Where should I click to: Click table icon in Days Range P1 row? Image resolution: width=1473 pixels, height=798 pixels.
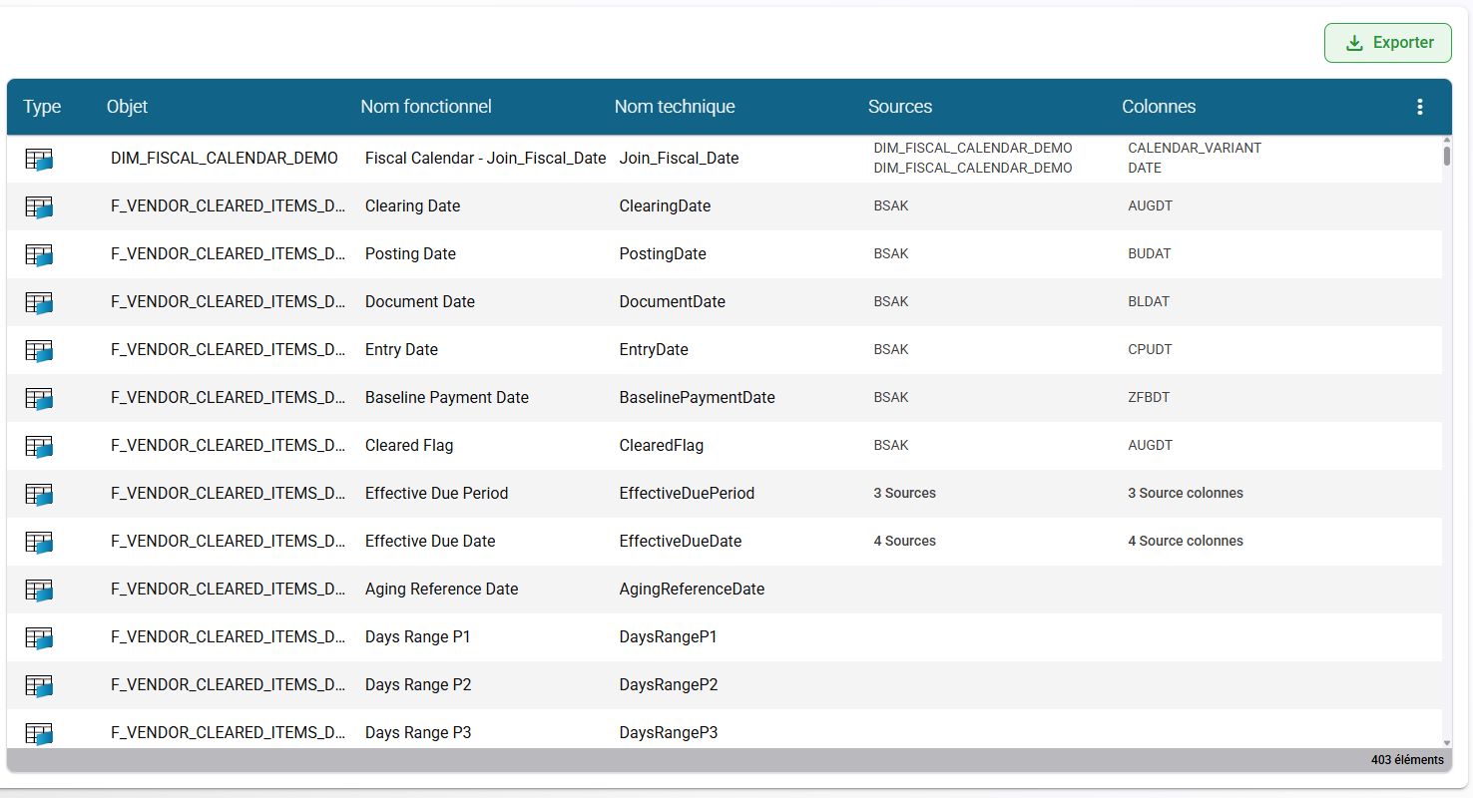(39, 637)
